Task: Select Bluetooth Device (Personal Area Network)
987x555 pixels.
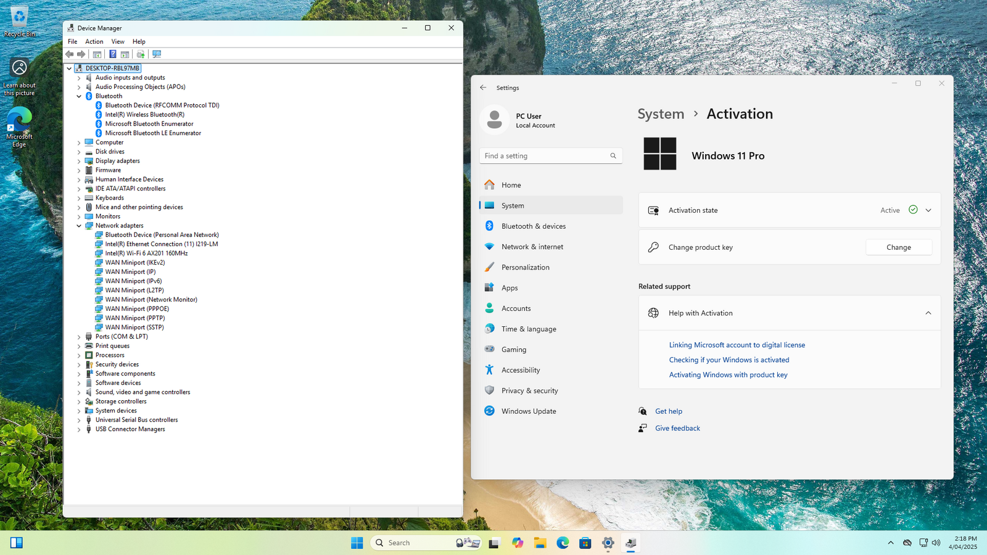Action: coord(162,235)
